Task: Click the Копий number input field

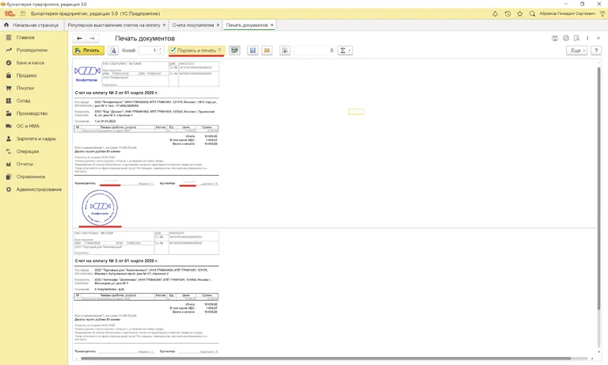Action: coord(148,51)
